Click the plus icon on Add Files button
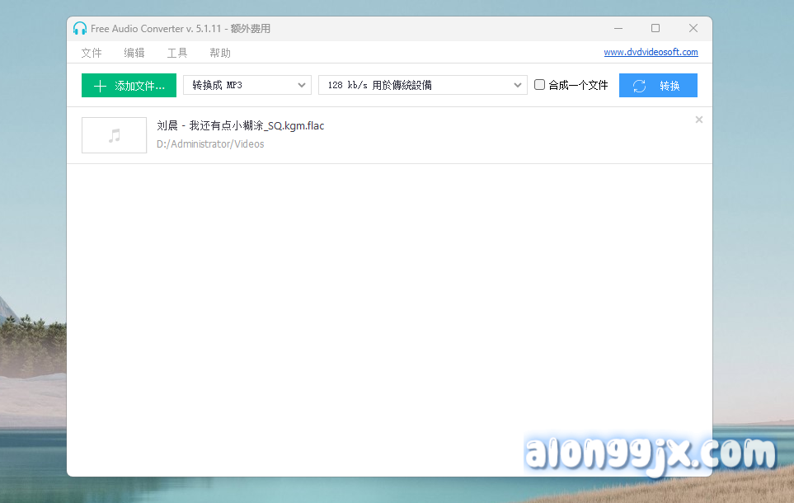 point(100,86)
